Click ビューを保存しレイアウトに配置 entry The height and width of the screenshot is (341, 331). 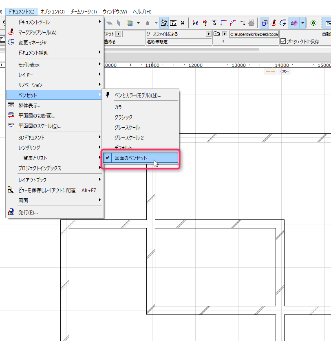pos(54,190)
